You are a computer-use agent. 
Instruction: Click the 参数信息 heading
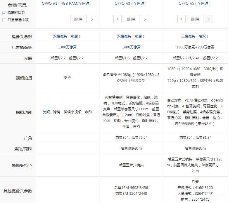click(x=17, y=5)
